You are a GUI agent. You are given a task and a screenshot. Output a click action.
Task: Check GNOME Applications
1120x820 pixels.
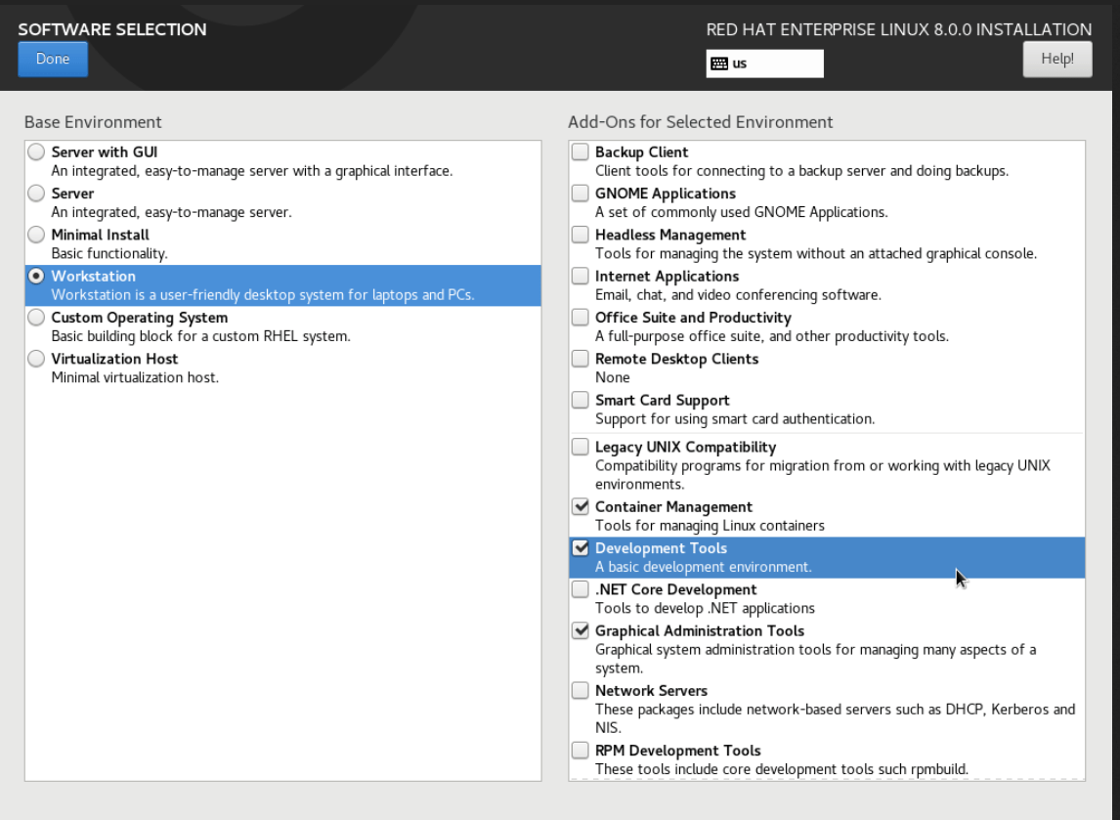coord(580,193)
